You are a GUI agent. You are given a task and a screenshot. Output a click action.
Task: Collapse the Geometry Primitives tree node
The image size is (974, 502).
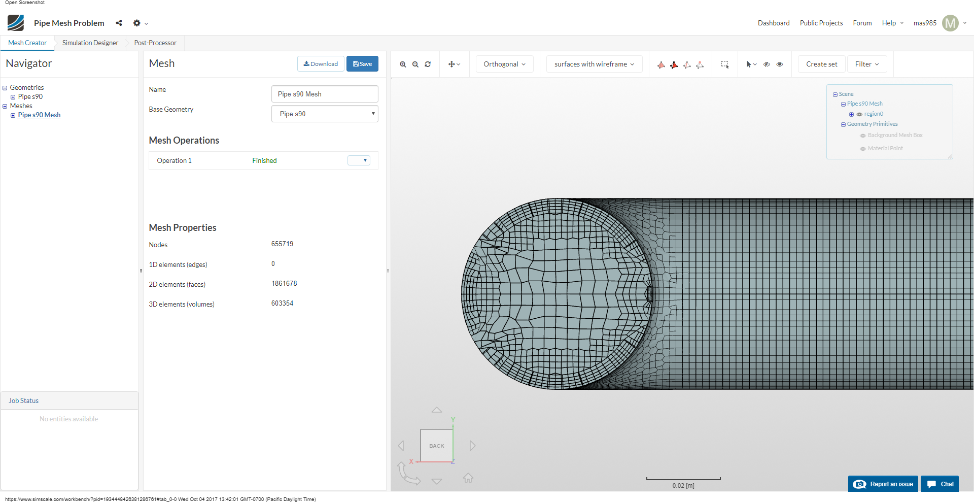point(843,124)
